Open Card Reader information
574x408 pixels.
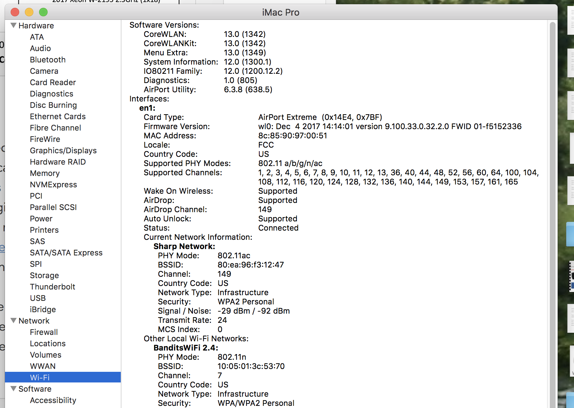click(53, 82)
